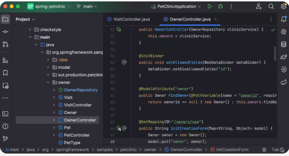Expand the .idea folder
This screenshot has height=156, width=289.
click(48, 60)
